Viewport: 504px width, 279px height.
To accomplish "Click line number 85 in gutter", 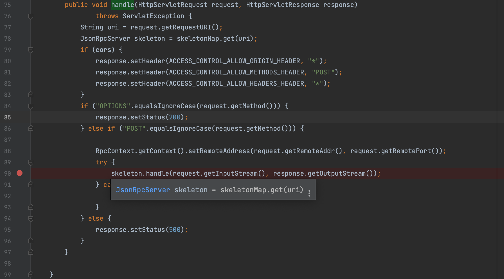I will [7, 117].
